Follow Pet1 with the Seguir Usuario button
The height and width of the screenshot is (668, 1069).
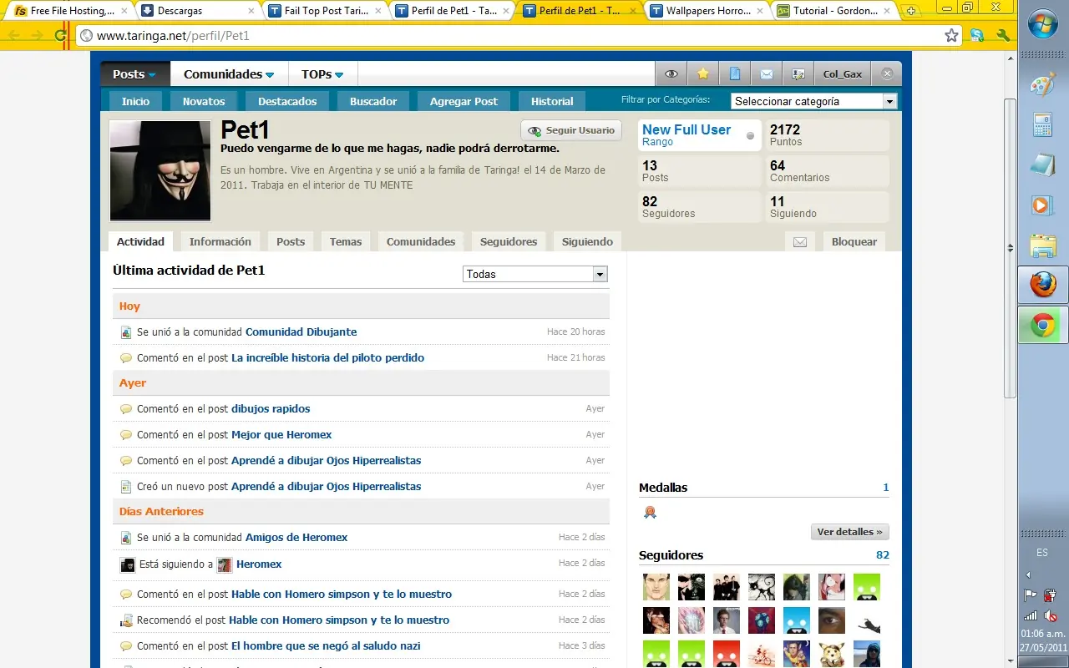571,131
